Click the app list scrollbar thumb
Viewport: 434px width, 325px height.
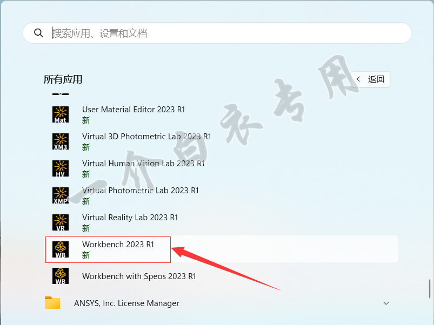coord(429,288)
